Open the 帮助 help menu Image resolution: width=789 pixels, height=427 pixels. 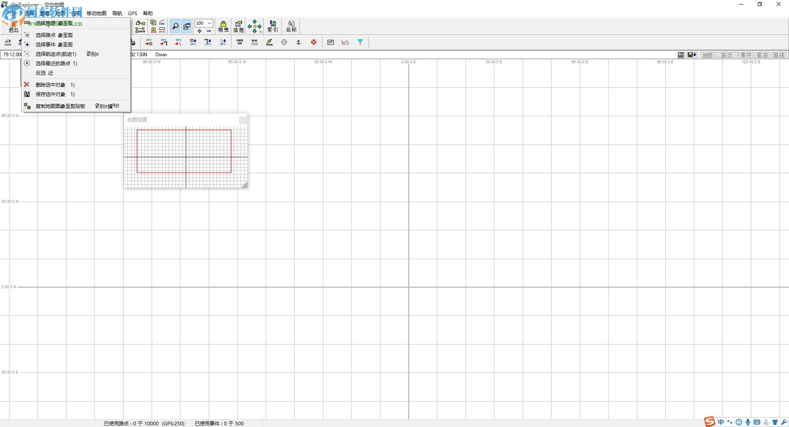tap(148, 13)
